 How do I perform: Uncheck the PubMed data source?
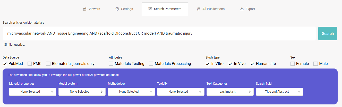point(5,64)
